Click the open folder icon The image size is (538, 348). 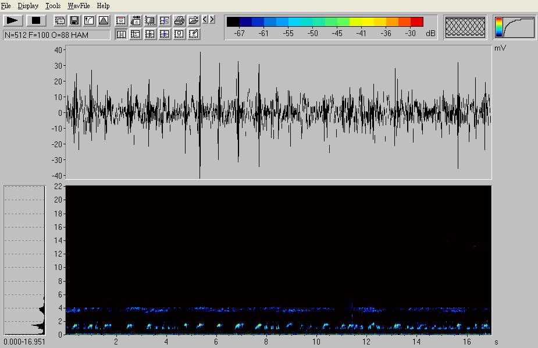click(194, 20)
